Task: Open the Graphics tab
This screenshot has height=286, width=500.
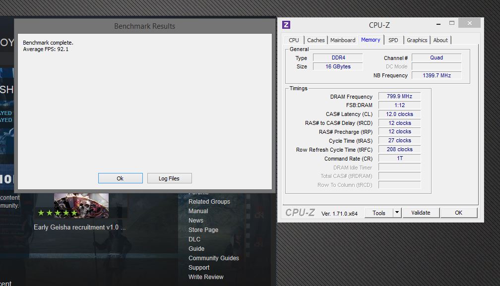Action: click(417, 40)
